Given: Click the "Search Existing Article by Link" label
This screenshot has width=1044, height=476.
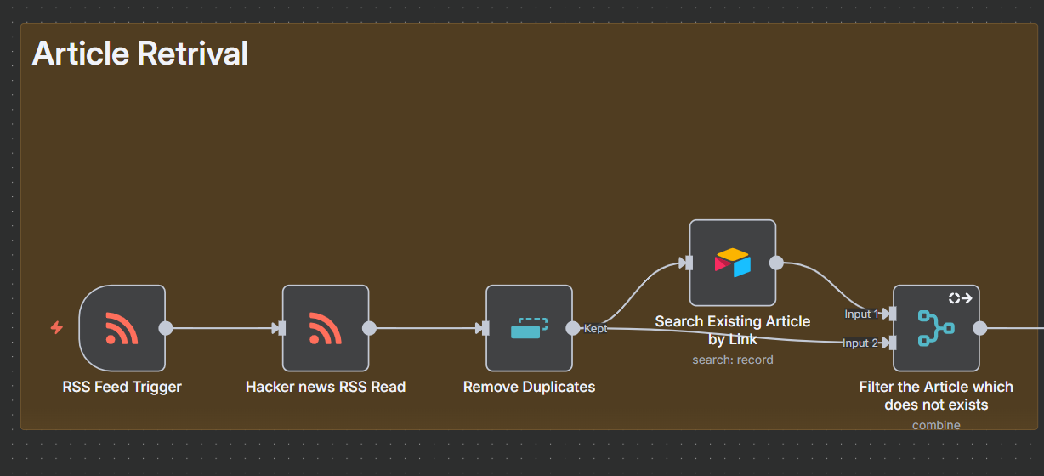Looking at the screenshot, I should [x=732, y=330].
